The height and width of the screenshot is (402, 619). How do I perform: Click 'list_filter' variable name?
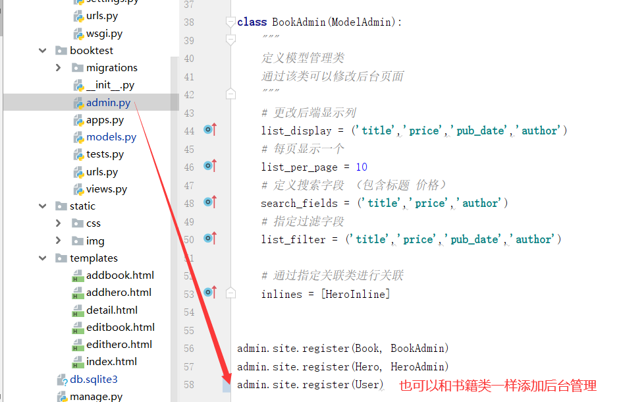click(x=293, y=240)
